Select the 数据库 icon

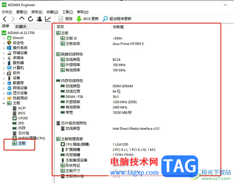tap(9, 83)
